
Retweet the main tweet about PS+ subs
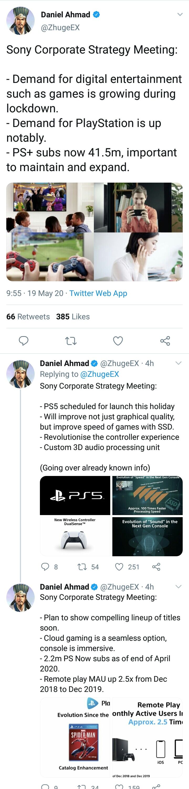71,341
